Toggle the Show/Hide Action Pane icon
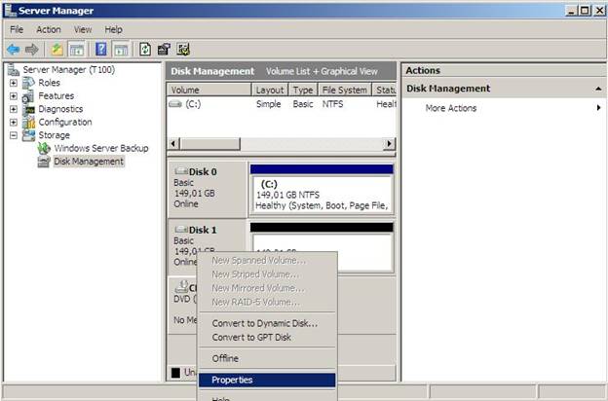 121,50
